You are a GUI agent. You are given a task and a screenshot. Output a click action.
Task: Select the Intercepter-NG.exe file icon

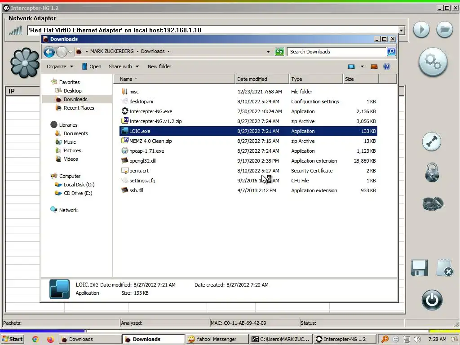125,111
